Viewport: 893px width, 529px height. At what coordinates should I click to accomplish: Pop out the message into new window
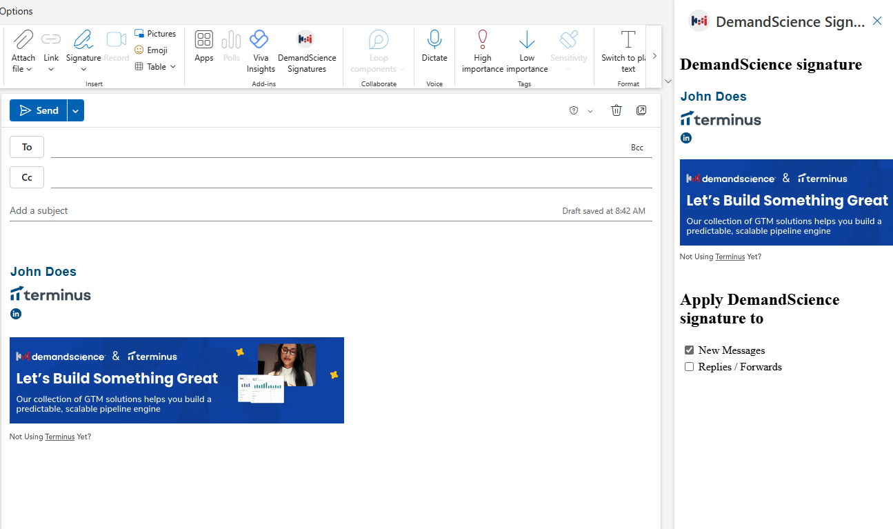[641, 110]
